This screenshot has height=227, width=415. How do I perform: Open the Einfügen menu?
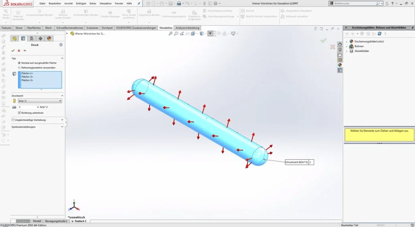pos(81,3)
